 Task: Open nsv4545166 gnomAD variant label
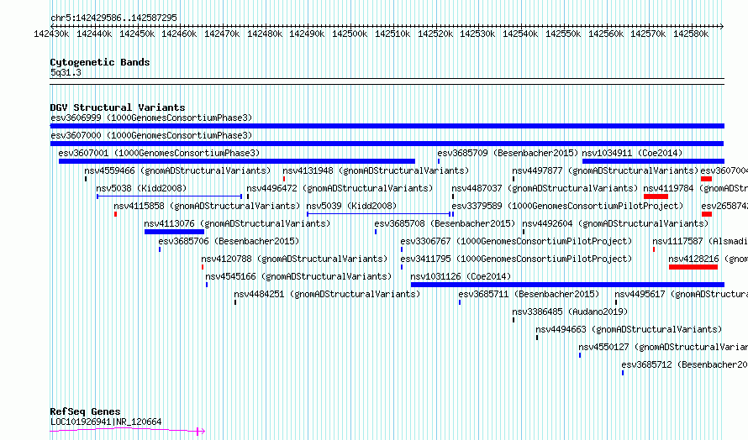(298, 276)
